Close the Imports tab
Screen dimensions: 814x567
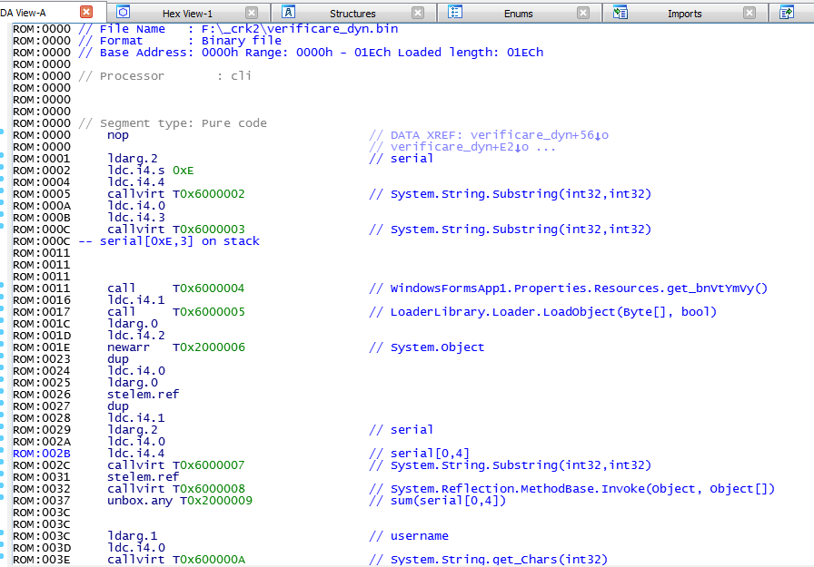click(749, 13)
